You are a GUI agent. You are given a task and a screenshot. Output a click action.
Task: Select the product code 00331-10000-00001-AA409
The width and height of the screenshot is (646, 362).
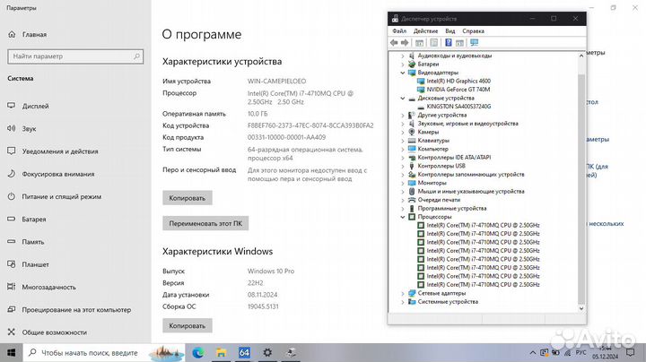coord(286,137)
